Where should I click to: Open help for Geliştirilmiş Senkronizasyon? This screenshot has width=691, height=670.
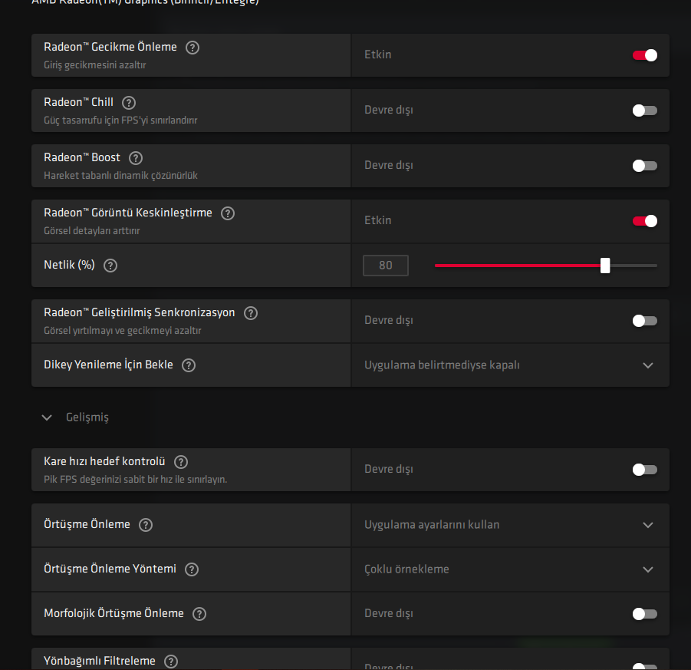click(x=251, y=313)
